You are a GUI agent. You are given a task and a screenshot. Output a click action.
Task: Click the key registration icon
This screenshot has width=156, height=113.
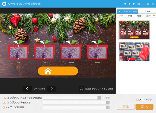tap(129, 4)
